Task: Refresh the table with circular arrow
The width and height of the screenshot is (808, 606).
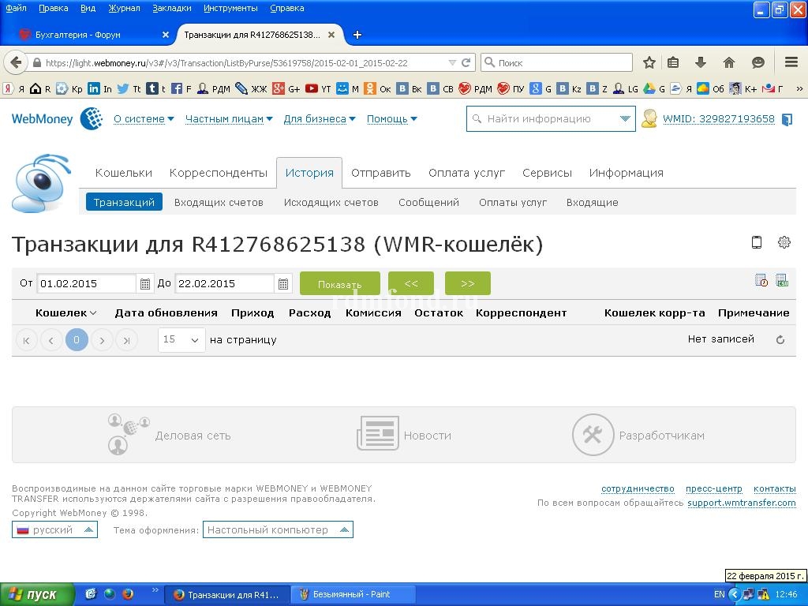Action: click(x=780, y=339)
